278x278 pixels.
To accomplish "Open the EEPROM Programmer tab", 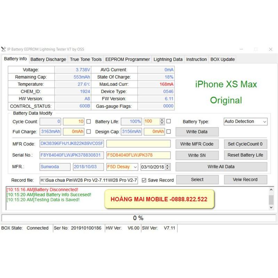I will [x=128, y=59].
